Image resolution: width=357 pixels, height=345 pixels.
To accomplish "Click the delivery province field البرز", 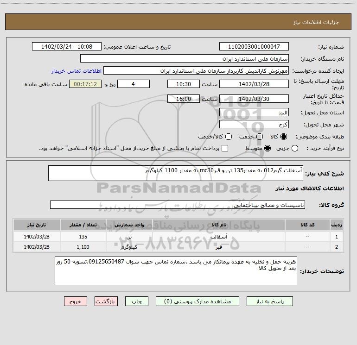I will pos(254,113).
